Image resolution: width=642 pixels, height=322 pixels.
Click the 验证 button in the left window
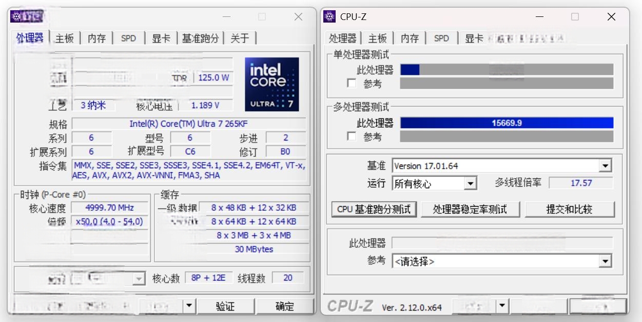point(225,306)
